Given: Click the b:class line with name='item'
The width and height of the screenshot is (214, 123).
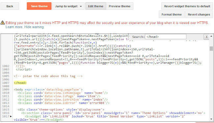Looking at the screenshot, I should coord(59,96).
